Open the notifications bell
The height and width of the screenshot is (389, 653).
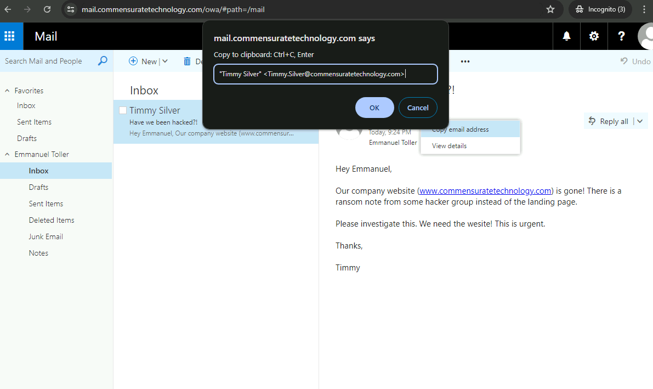tap(566, 36)
